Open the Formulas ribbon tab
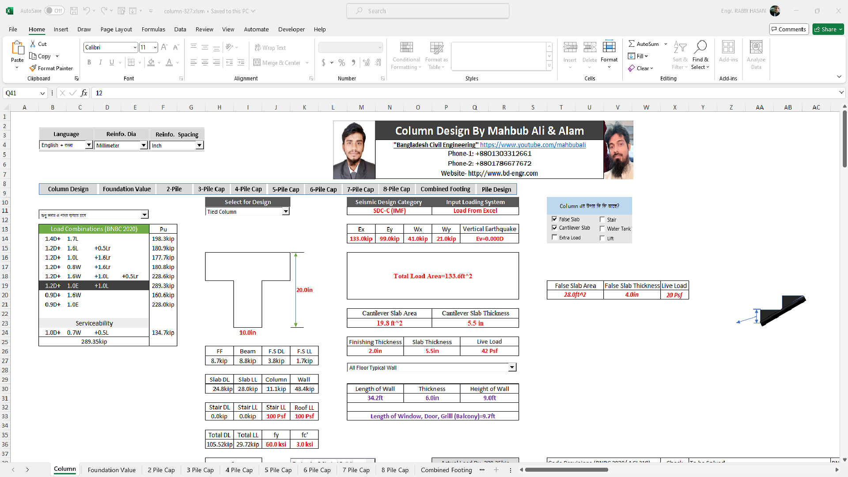848x477 pixels. [153, 30]
